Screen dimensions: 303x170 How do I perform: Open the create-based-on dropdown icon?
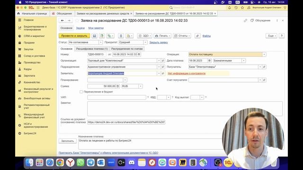pos(110,36)
